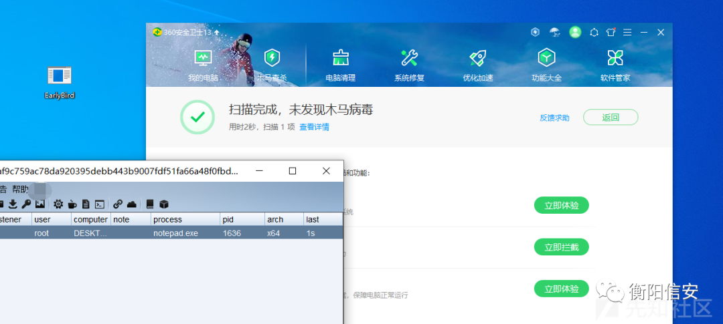Open 360 hamburger main menu
The height and width of the screenshot is (324, 723).
(x=627, y=33)
